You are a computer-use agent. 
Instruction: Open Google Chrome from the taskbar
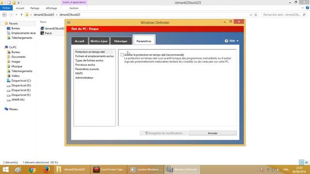[32, 170]
